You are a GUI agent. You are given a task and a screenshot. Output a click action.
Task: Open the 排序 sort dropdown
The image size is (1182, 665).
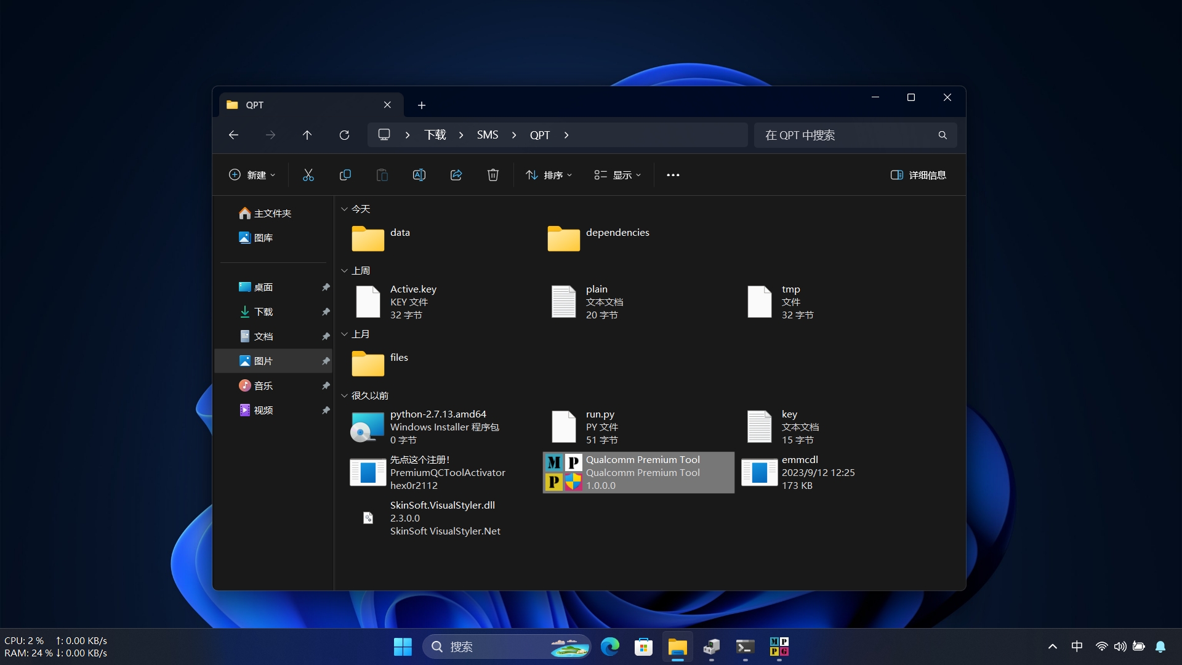click(549, 175)
